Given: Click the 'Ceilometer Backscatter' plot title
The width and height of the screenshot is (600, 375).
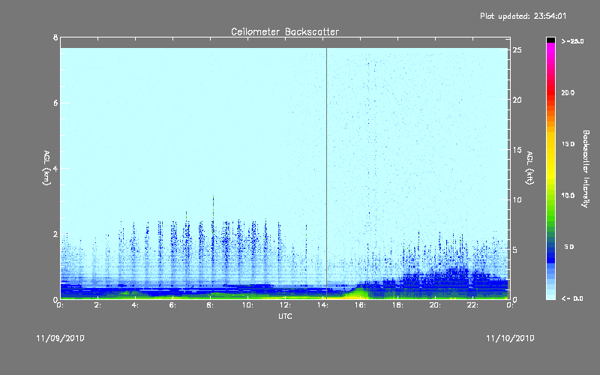Looking at the screenshot, I should point(285,31).
